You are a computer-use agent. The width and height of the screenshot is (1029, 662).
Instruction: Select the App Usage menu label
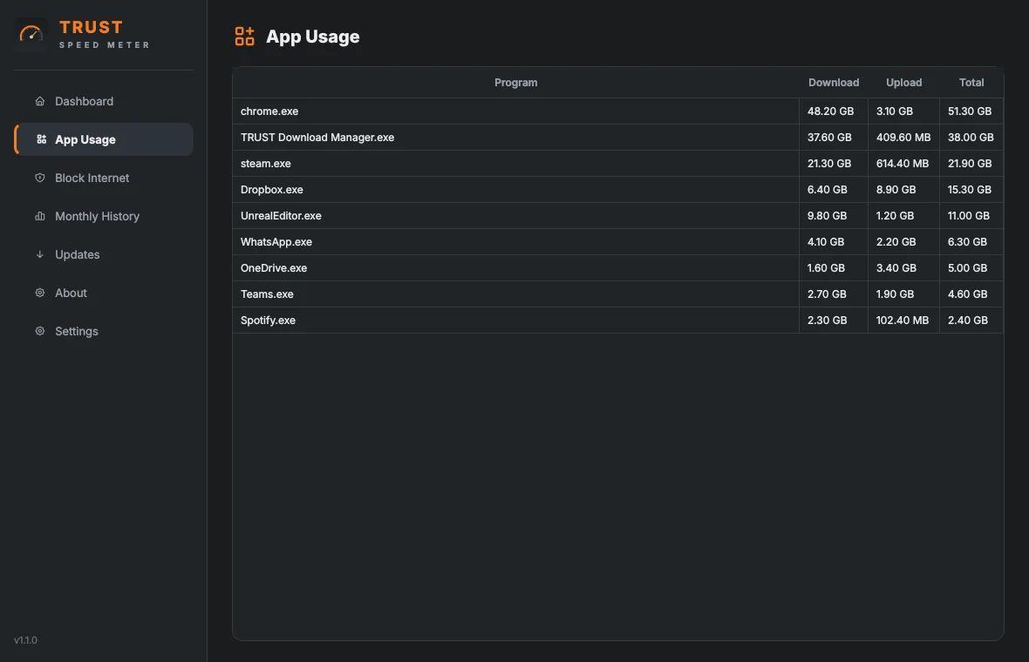[x=85, y=139]
